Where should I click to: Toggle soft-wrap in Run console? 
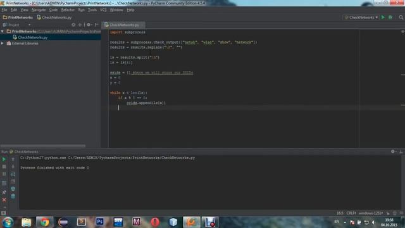(x=13, y=174)
